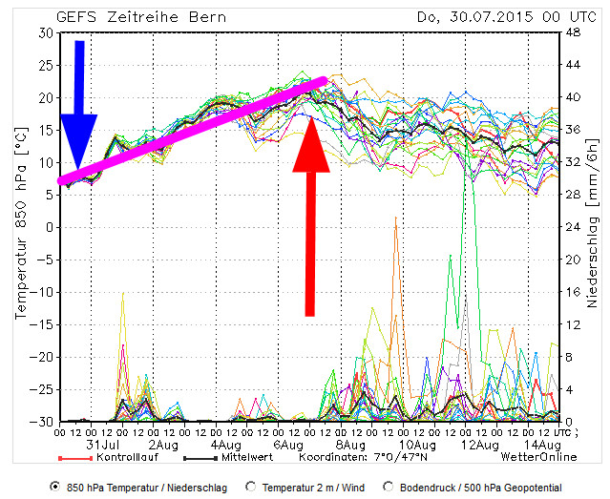Click the 6Aug date marker on time axis
The image size is (610, 499).
287,445
